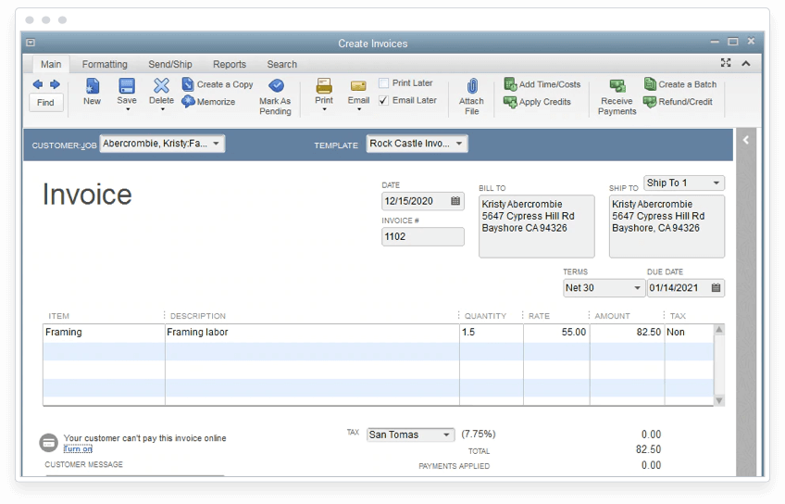
Task: Select the amount cell 82.50 in table
Action: pyautogui.click(x=627, y=333)
